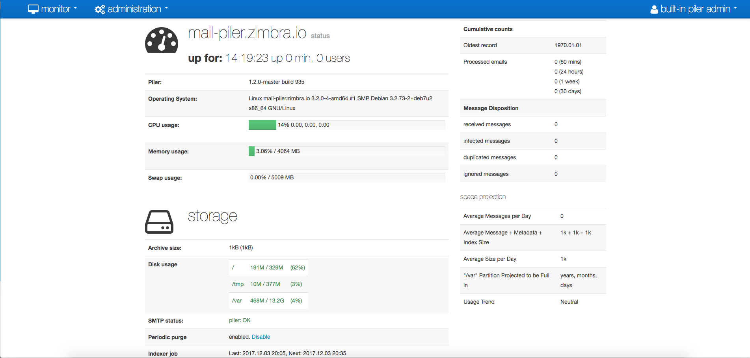The height and width of the screenshot is (358, 750).
Task: Click '0 (24 hours)' processed emails value
Action: pyautogui.click(x=569, y=72)
